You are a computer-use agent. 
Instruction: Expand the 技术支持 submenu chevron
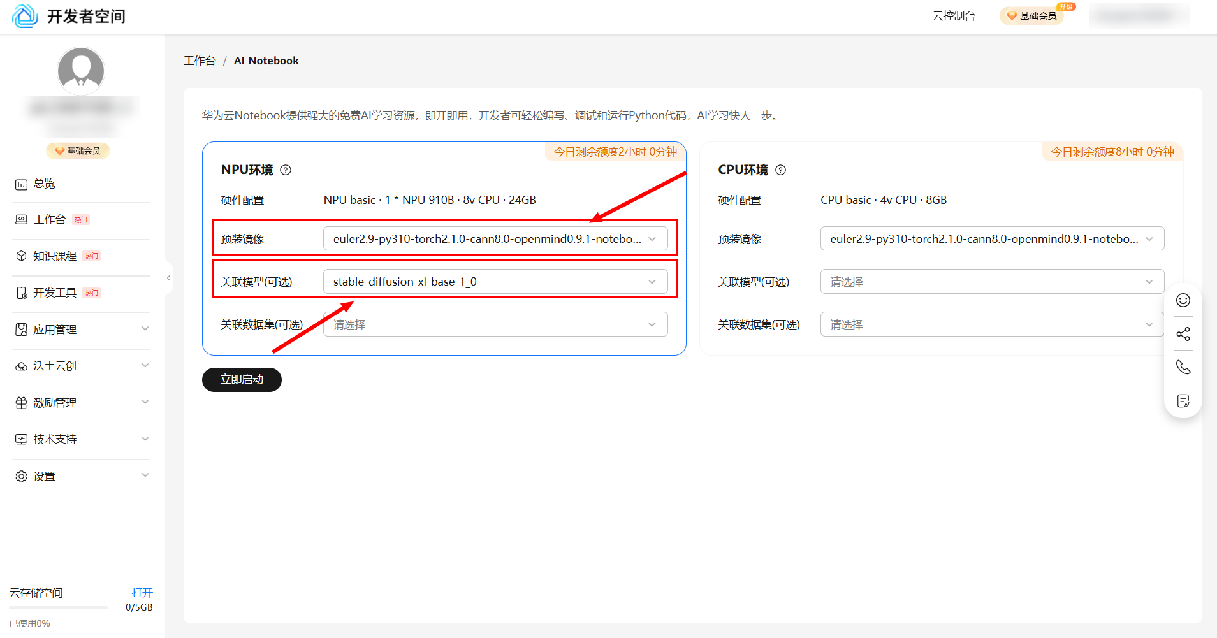tap(145, 439)
